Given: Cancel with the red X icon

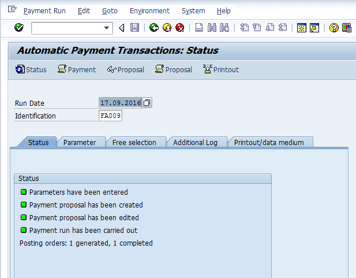Looking at the screenshot, I should (x=180, y=28).
